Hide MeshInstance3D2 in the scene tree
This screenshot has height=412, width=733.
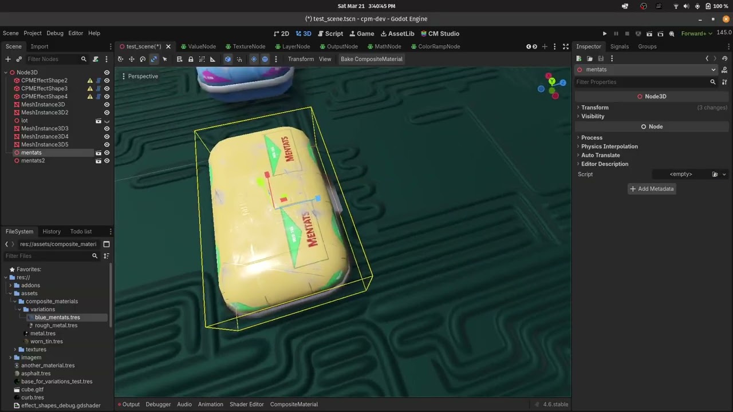[x=107, y=113]
